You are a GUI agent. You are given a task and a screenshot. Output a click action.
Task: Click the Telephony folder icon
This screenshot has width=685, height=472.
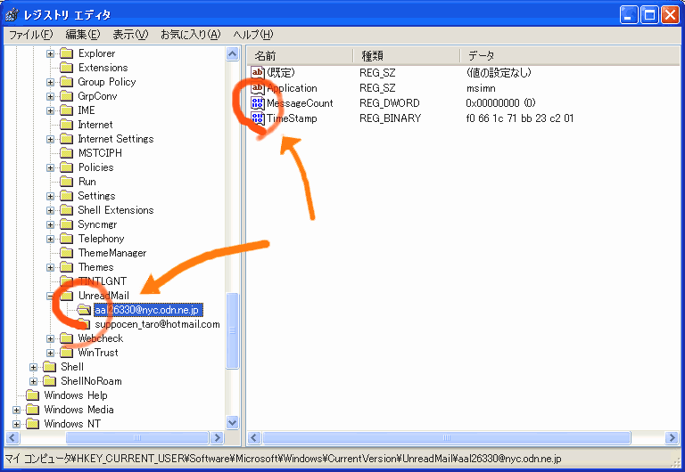pyautogui.click(x=66, y=239)
